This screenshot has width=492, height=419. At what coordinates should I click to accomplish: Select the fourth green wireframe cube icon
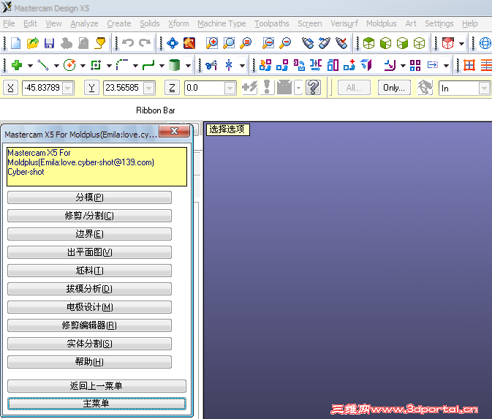tap(419, 43)
